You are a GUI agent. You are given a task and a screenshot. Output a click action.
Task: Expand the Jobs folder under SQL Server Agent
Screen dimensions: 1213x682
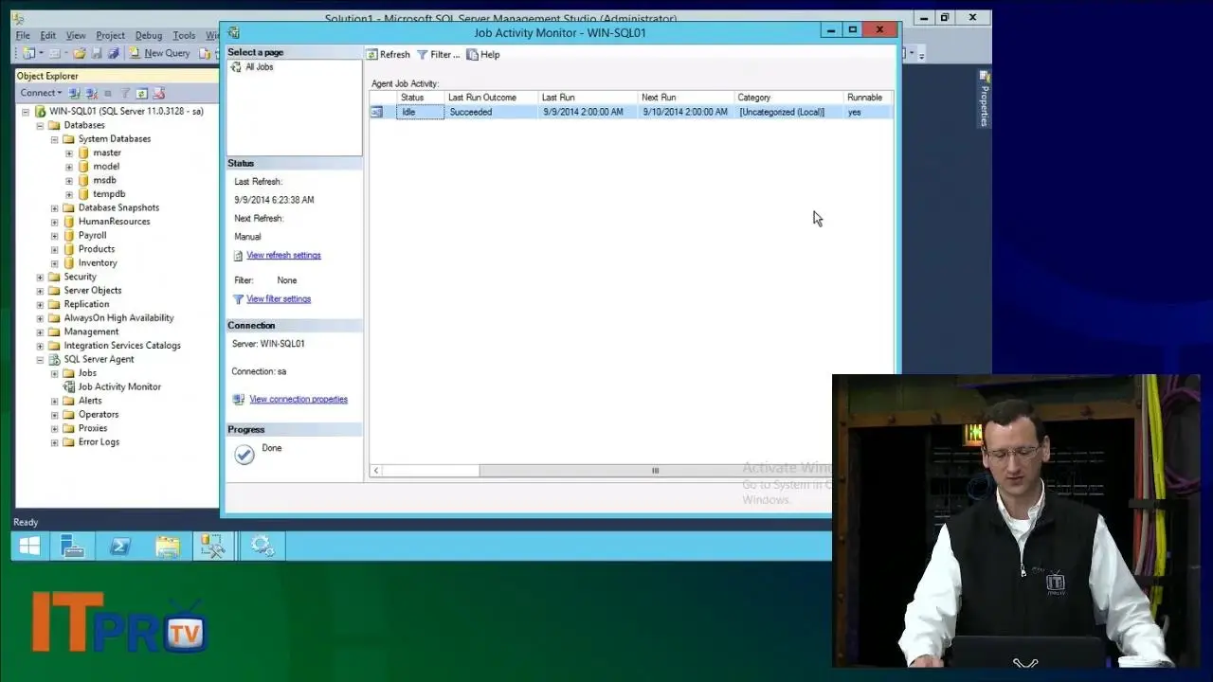coord(54,373)
